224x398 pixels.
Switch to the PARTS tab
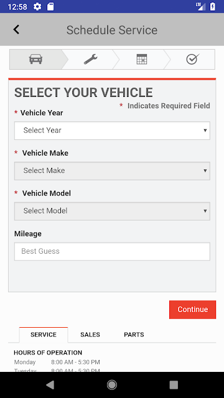(134, 335)
